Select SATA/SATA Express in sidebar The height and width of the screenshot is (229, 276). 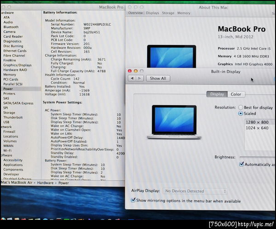pyautogui.click(x=18, y=103)
